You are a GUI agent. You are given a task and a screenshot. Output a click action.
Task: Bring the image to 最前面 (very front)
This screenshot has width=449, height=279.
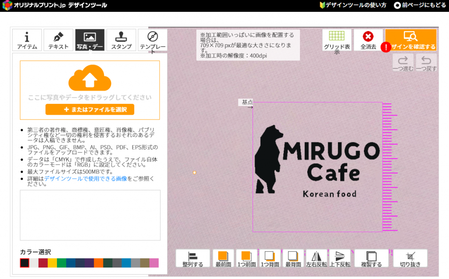click(223, 259)
